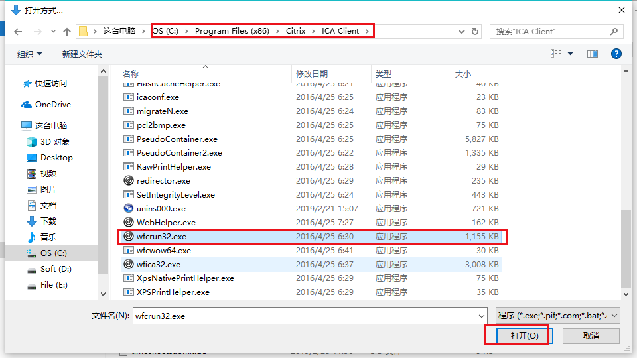Select unins000.exe uninstaller icon
This screenshot has width=637, height=358.
(128, 208)
